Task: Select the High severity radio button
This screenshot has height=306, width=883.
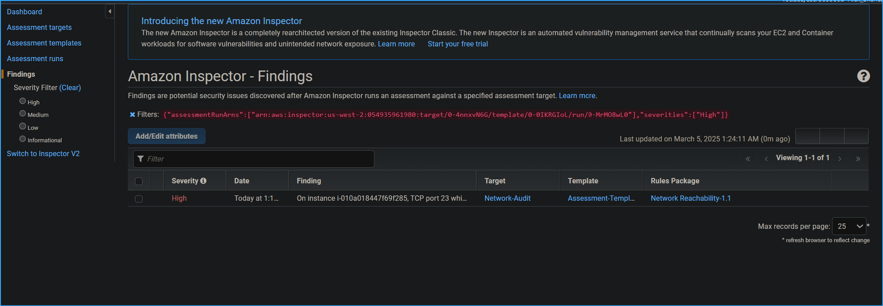Action: point(23,101)
